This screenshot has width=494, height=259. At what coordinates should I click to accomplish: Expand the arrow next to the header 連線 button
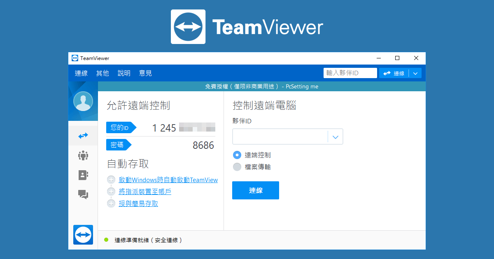point(415,73)
